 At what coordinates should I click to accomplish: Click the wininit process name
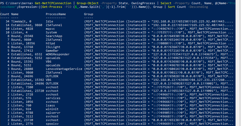coord(52,109)
